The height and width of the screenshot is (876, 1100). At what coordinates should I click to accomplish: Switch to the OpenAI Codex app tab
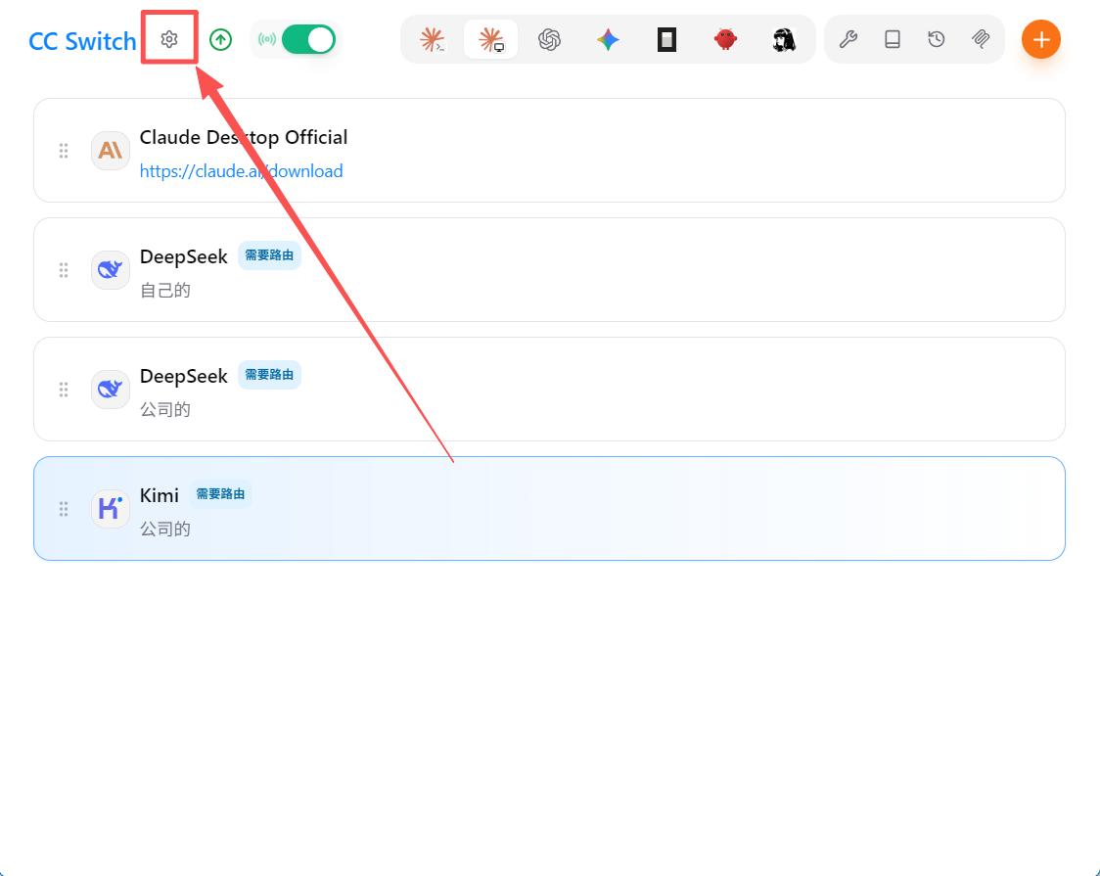point(549,39)
